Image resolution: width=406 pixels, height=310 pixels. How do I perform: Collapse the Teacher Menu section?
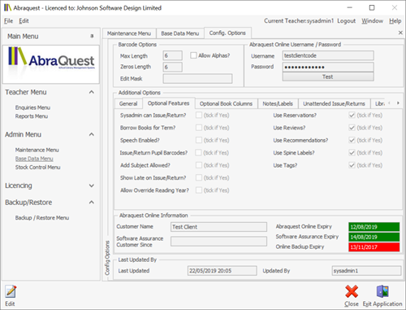(x=92, y=92)
